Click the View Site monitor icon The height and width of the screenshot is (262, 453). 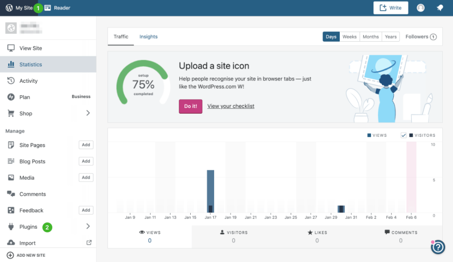click(x=11, y=48)
